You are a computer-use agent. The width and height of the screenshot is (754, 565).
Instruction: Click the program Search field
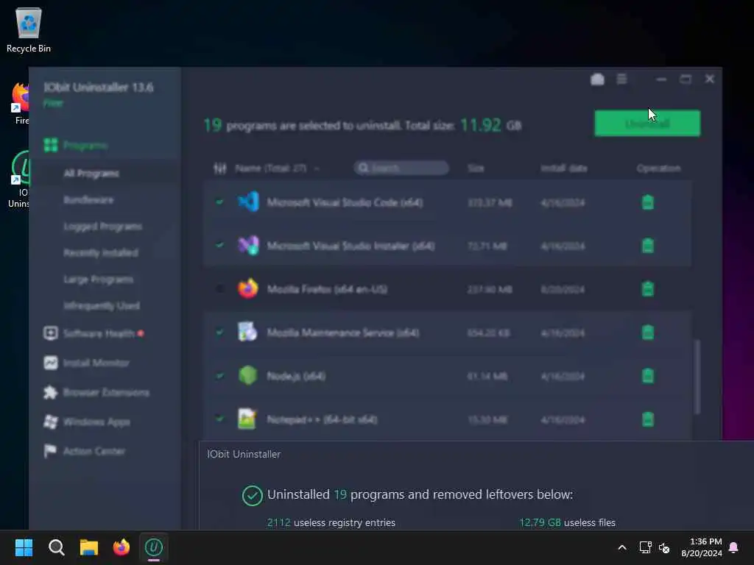pyautogui.click(x=401, y=168)
